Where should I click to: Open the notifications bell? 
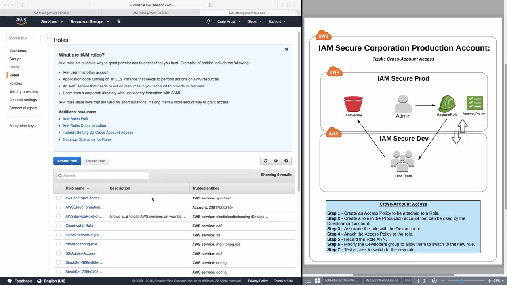tap(208, 21)
